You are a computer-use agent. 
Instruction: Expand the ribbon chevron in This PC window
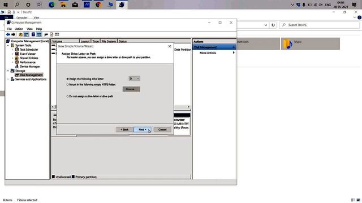tap(355, 17)
